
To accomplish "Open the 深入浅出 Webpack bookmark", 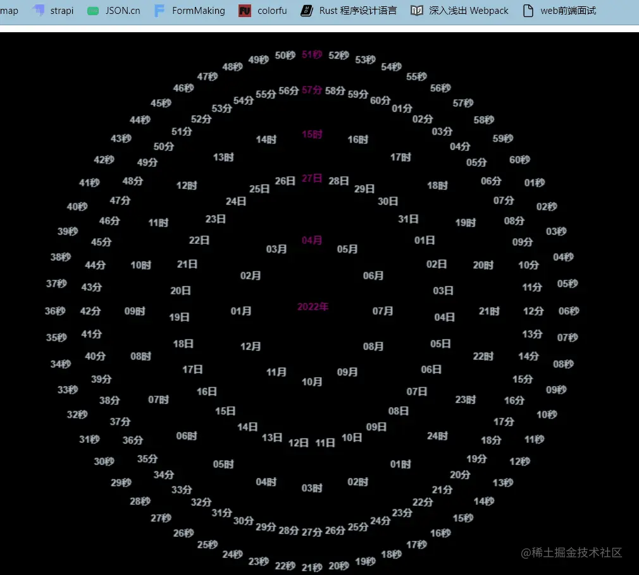I will pyautogui.click(x=459, y=10).
